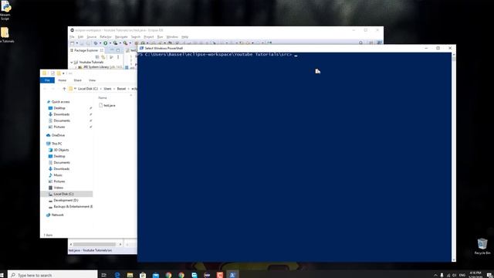
Task: Click Local Disk (C:) in address breadcrumb
Action: click(88, 89)
